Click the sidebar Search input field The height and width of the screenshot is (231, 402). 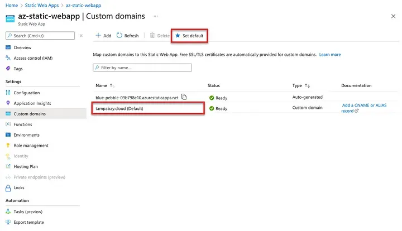40,36
